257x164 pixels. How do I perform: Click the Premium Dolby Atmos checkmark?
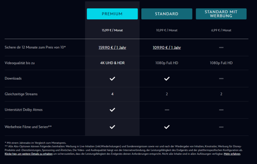pyautogui.click(x=112, y=110)
